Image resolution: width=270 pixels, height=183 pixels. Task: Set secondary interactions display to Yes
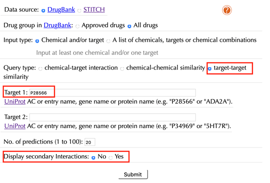click(111, 158)
